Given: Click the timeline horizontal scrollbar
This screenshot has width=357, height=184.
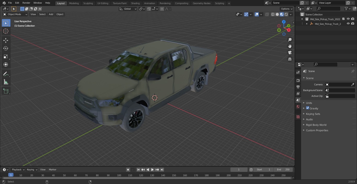Looking at the screenshot, I should pyautogui.click(x=147, y=178).
